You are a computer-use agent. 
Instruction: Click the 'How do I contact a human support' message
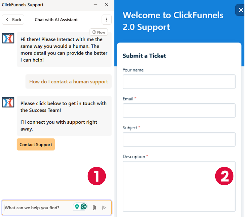click(x=69, y=82)
